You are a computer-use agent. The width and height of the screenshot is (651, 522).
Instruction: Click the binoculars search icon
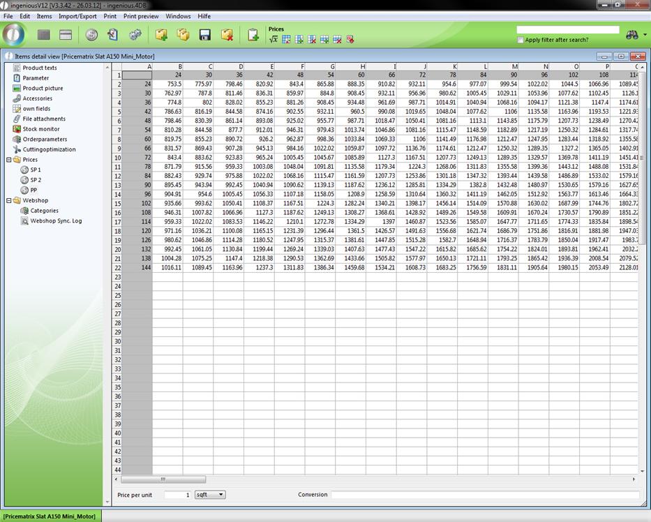(x=632, y=35)
